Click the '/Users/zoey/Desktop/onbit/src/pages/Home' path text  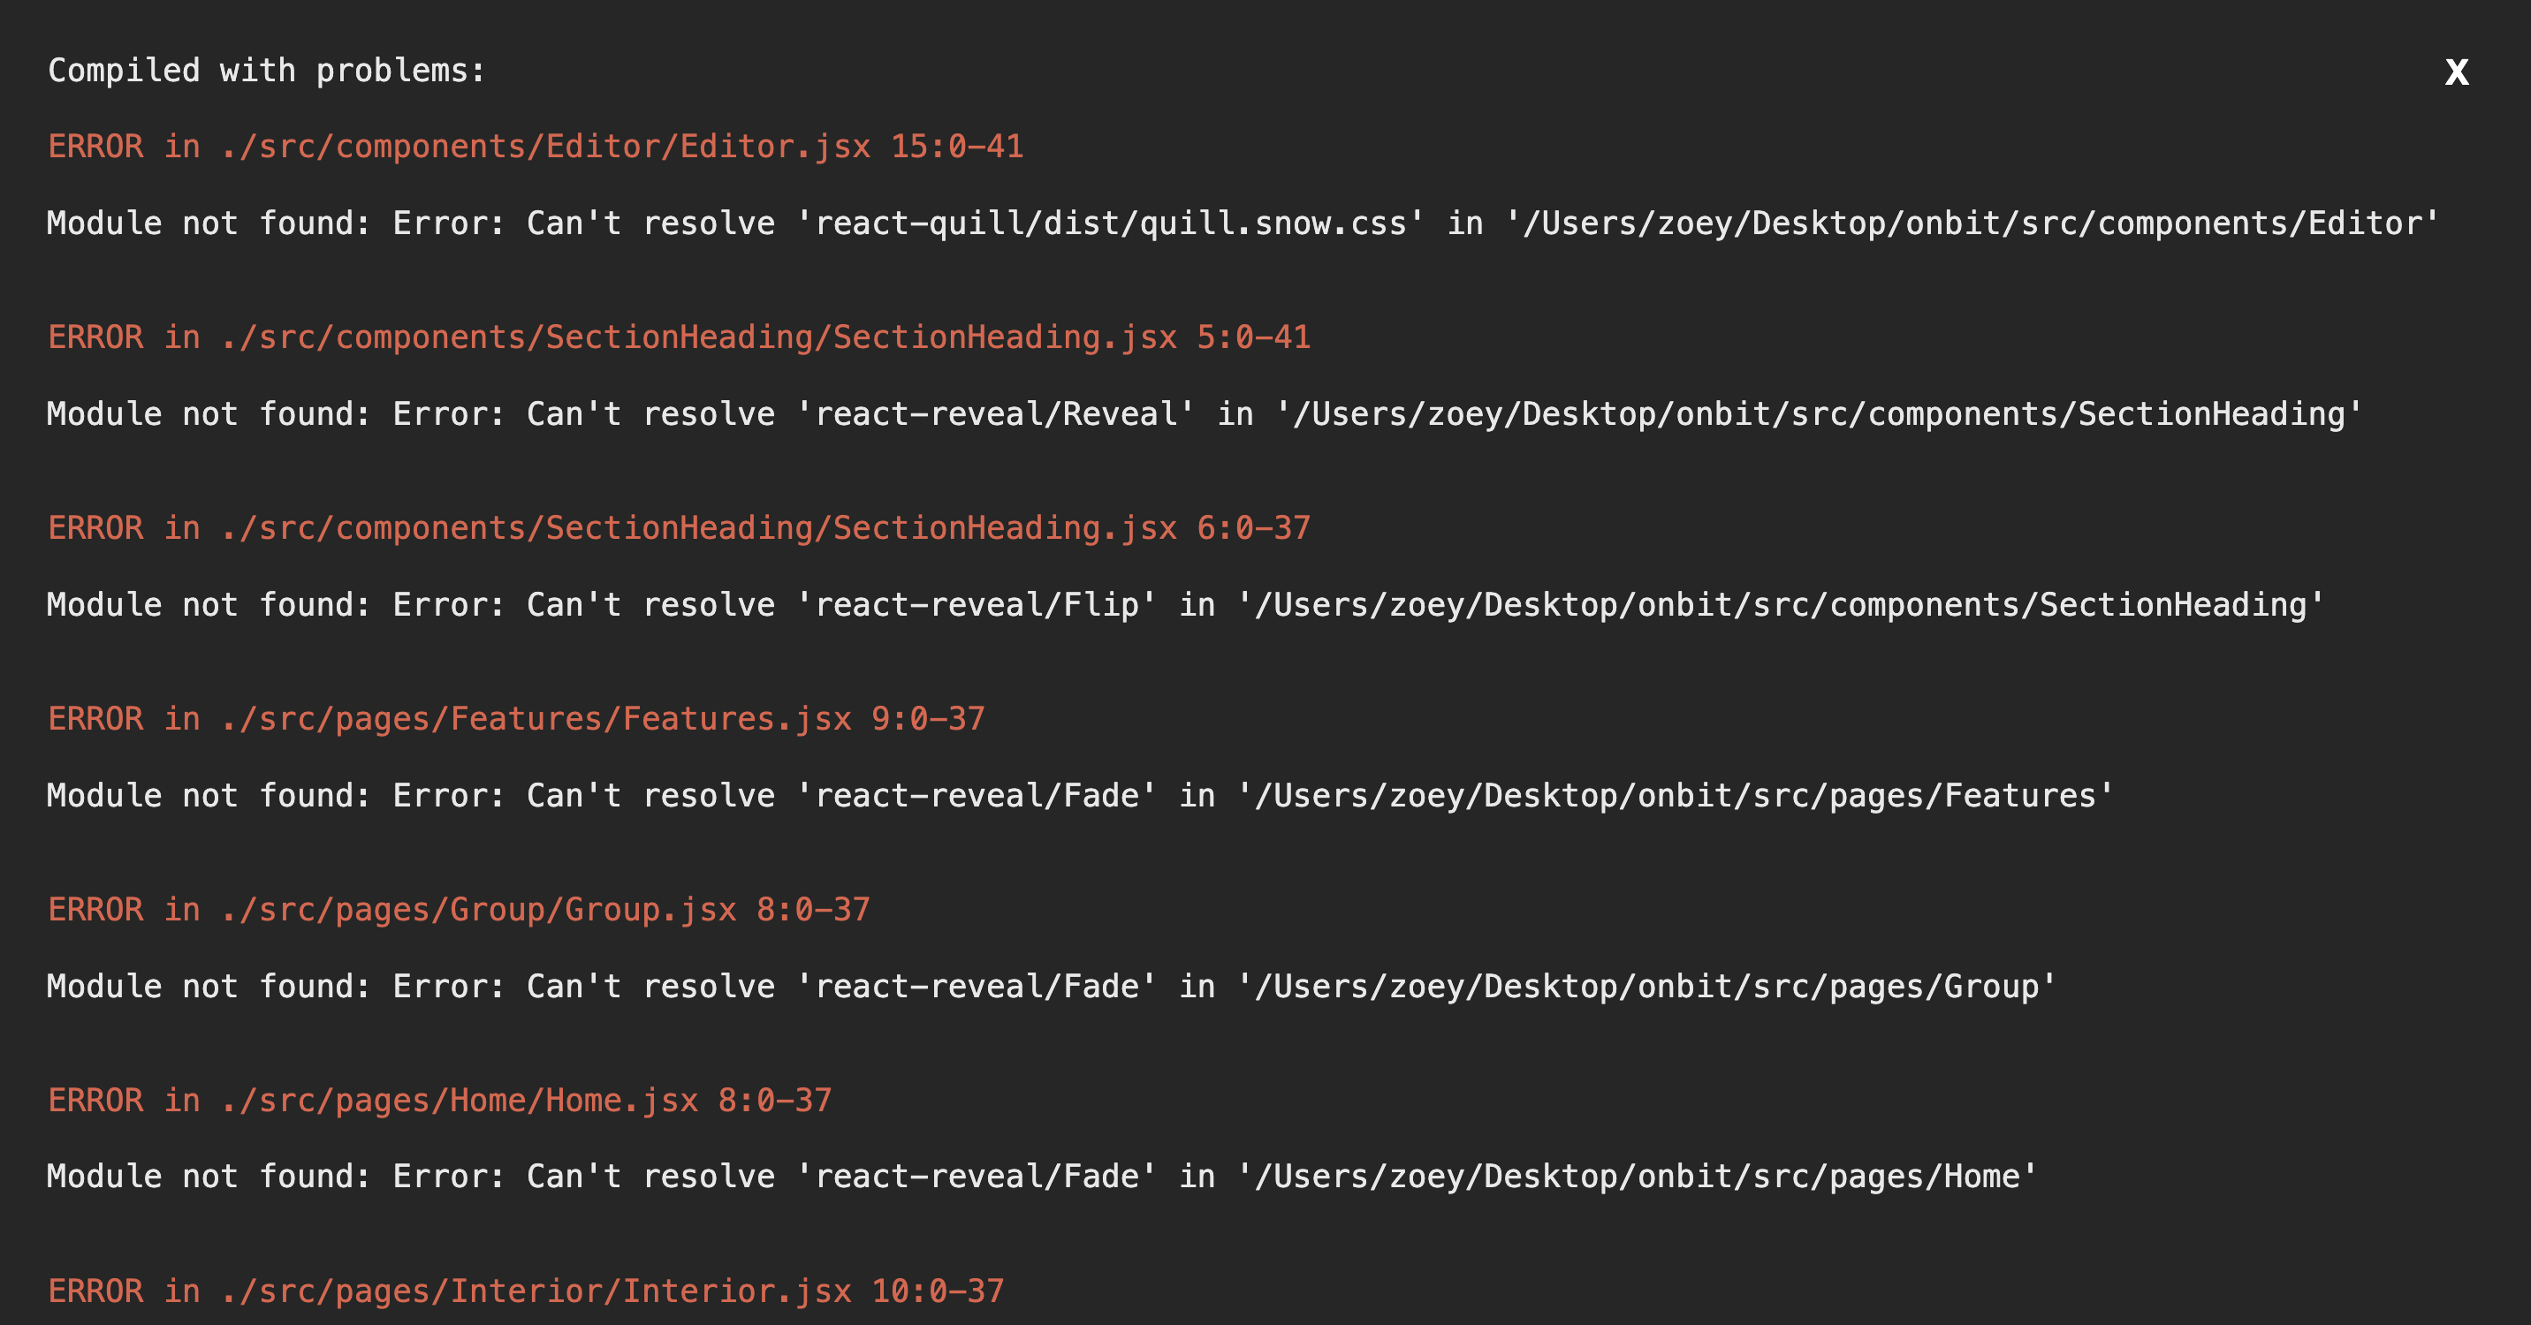click(1638, 1176)
